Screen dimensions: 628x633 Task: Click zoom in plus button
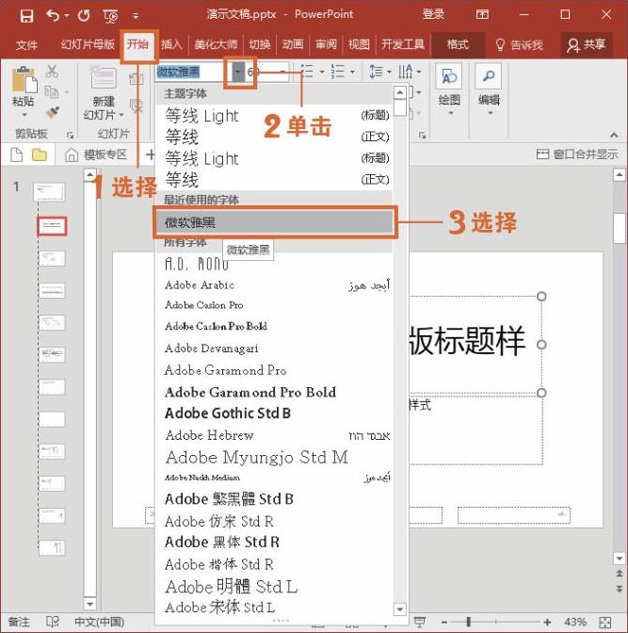click(x=547, y=622)
